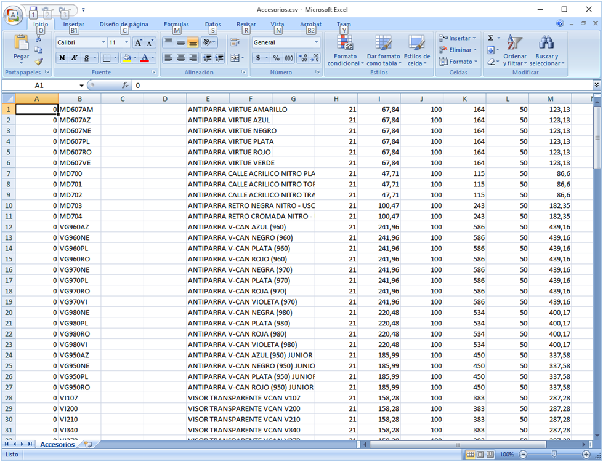603x462 pixels.
Task: Toggle center horizontal alignment
Action: (180, 58)
